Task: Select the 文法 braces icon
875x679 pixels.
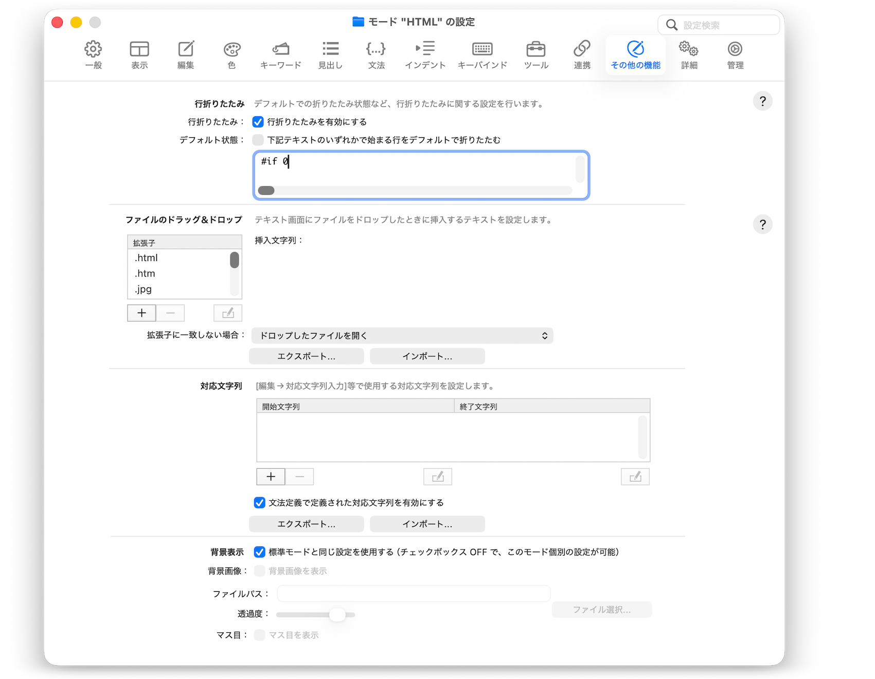Action: point(376,49)
